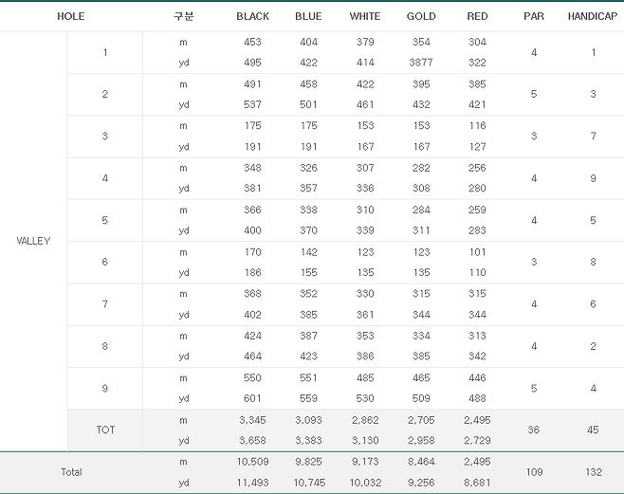Click the 11,493 total yards value
This screenshot has height=494, width=624.
tap(253, 482)
